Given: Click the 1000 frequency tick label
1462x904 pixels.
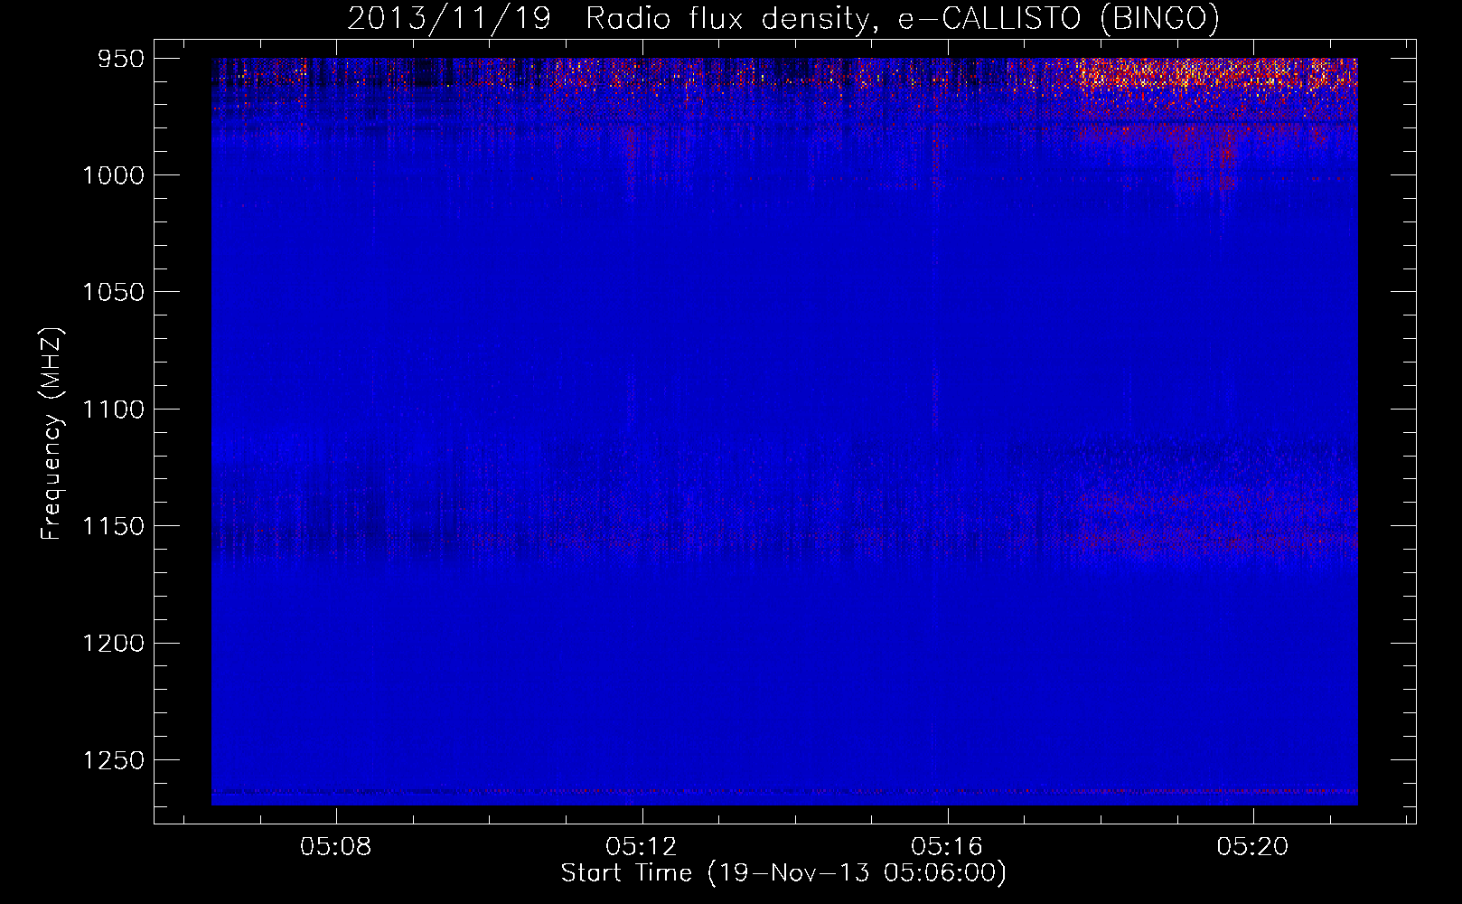Looking at the screenshot, I should [x=114, y=175].
